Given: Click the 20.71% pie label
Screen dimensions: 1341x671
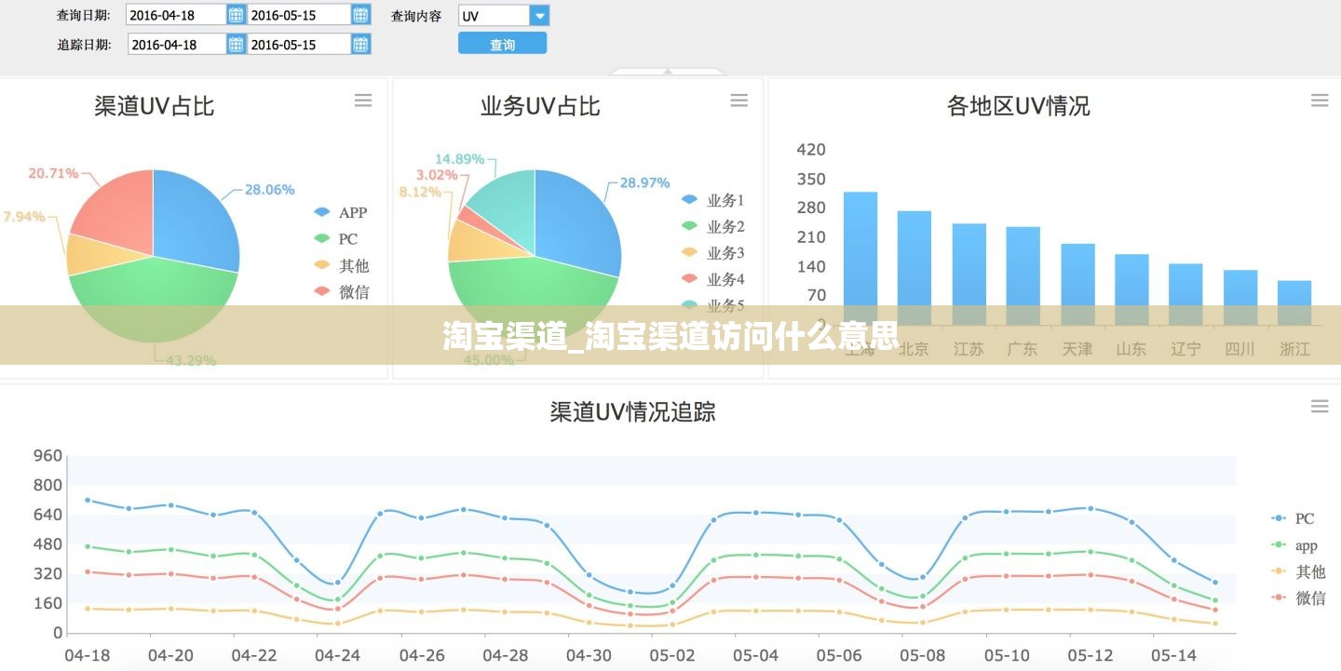Looking at the screenshot, I should 53,173.
